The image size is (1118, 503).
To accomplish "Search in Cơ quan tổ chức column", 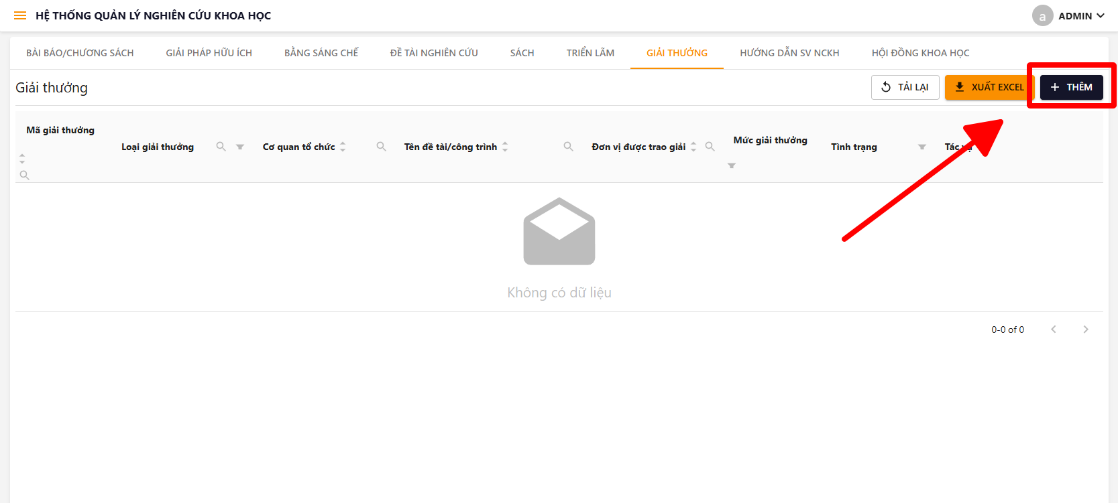I will click(x=381, y=147).
